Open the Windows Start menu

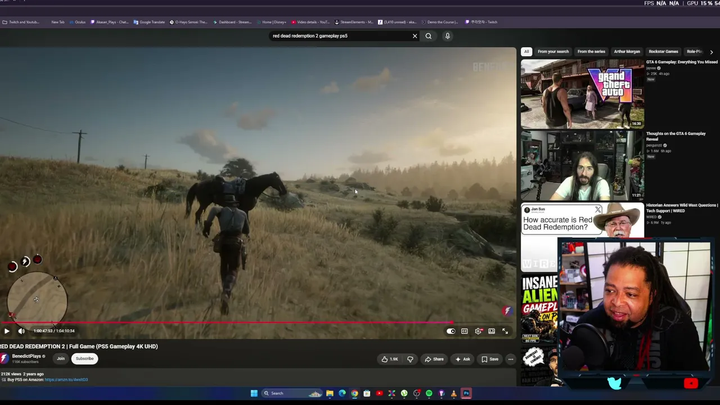(254, 393)
